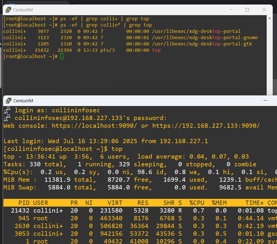Click the PuTTY icon in the lower CentosVM title bar
Image resolution: width=277 pixels, height=244 pixels.
click(x=8, y=101)
